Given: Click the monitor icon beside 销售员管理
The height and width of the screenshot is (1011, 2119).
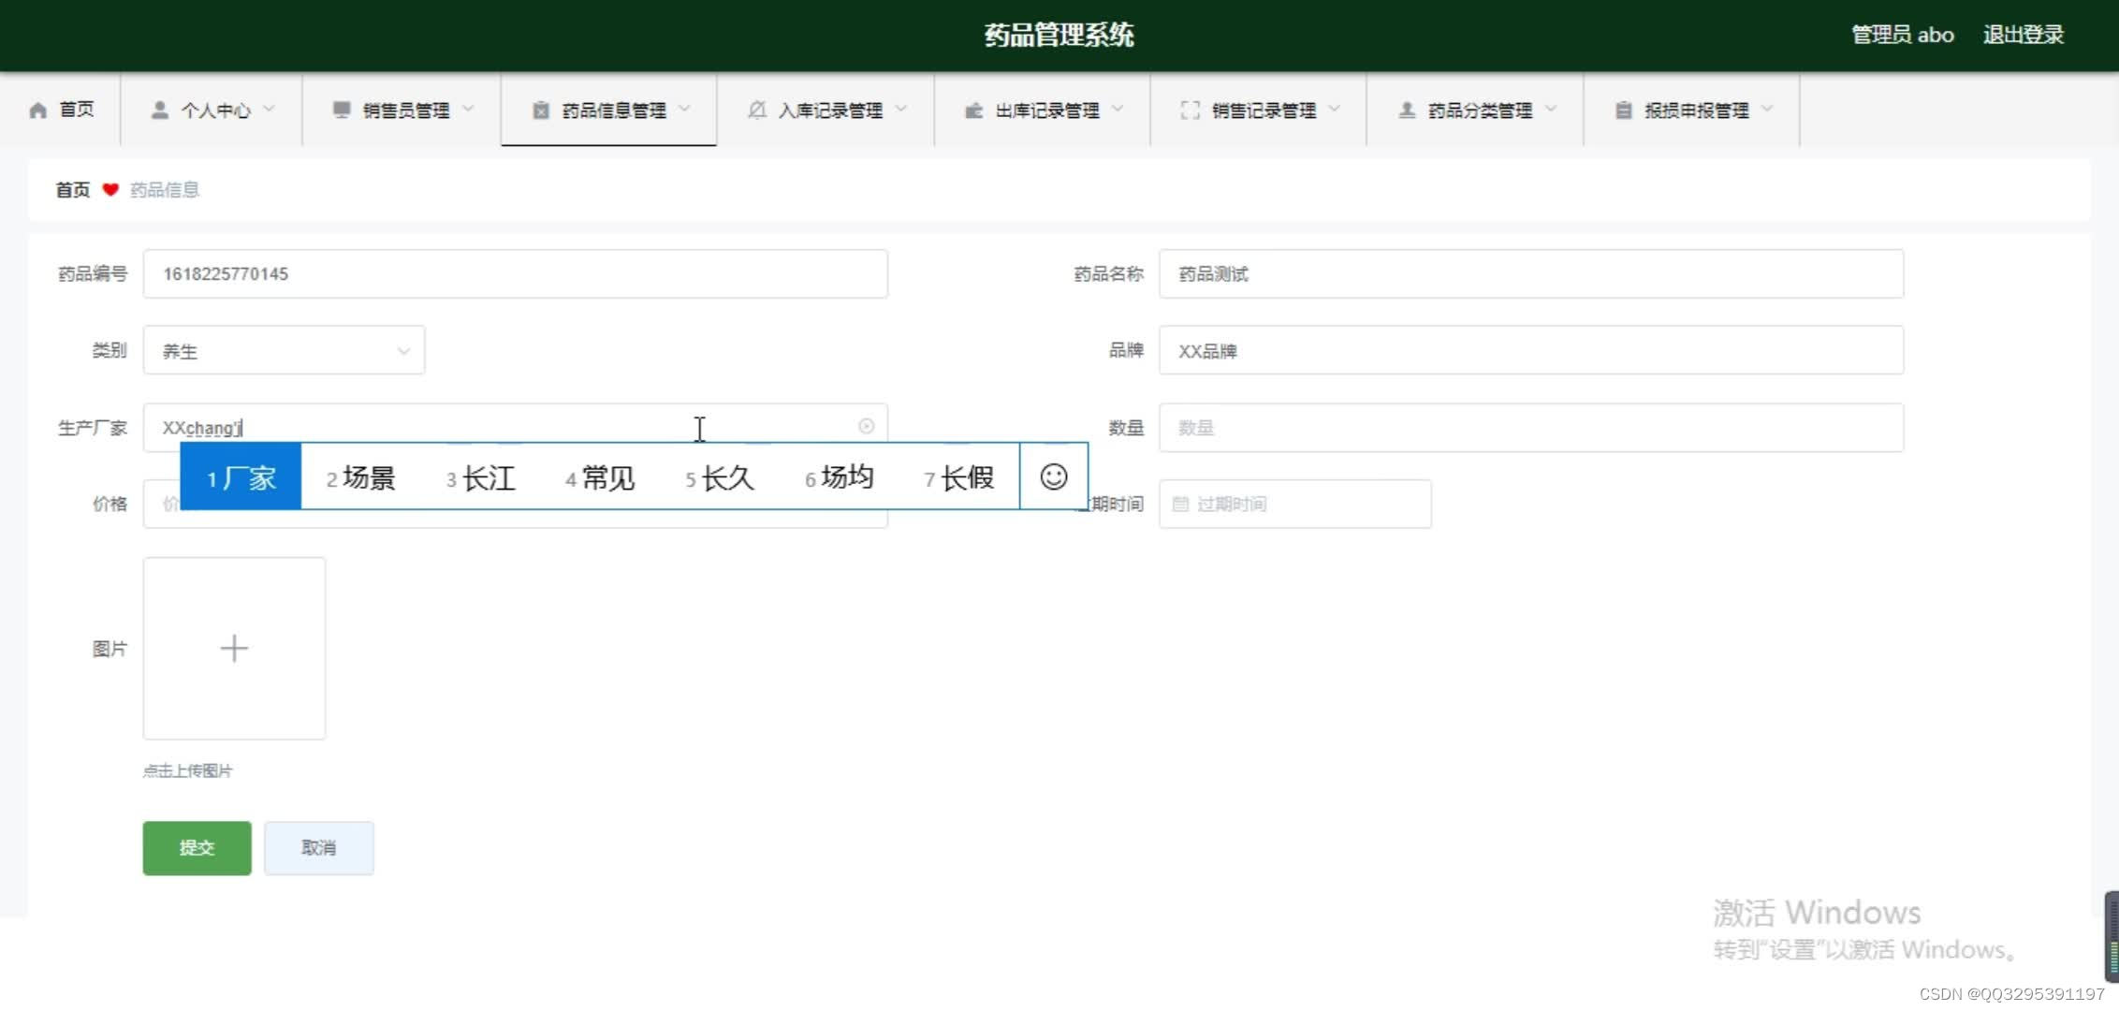Looking at the screenshot, I should pos(342,110).
